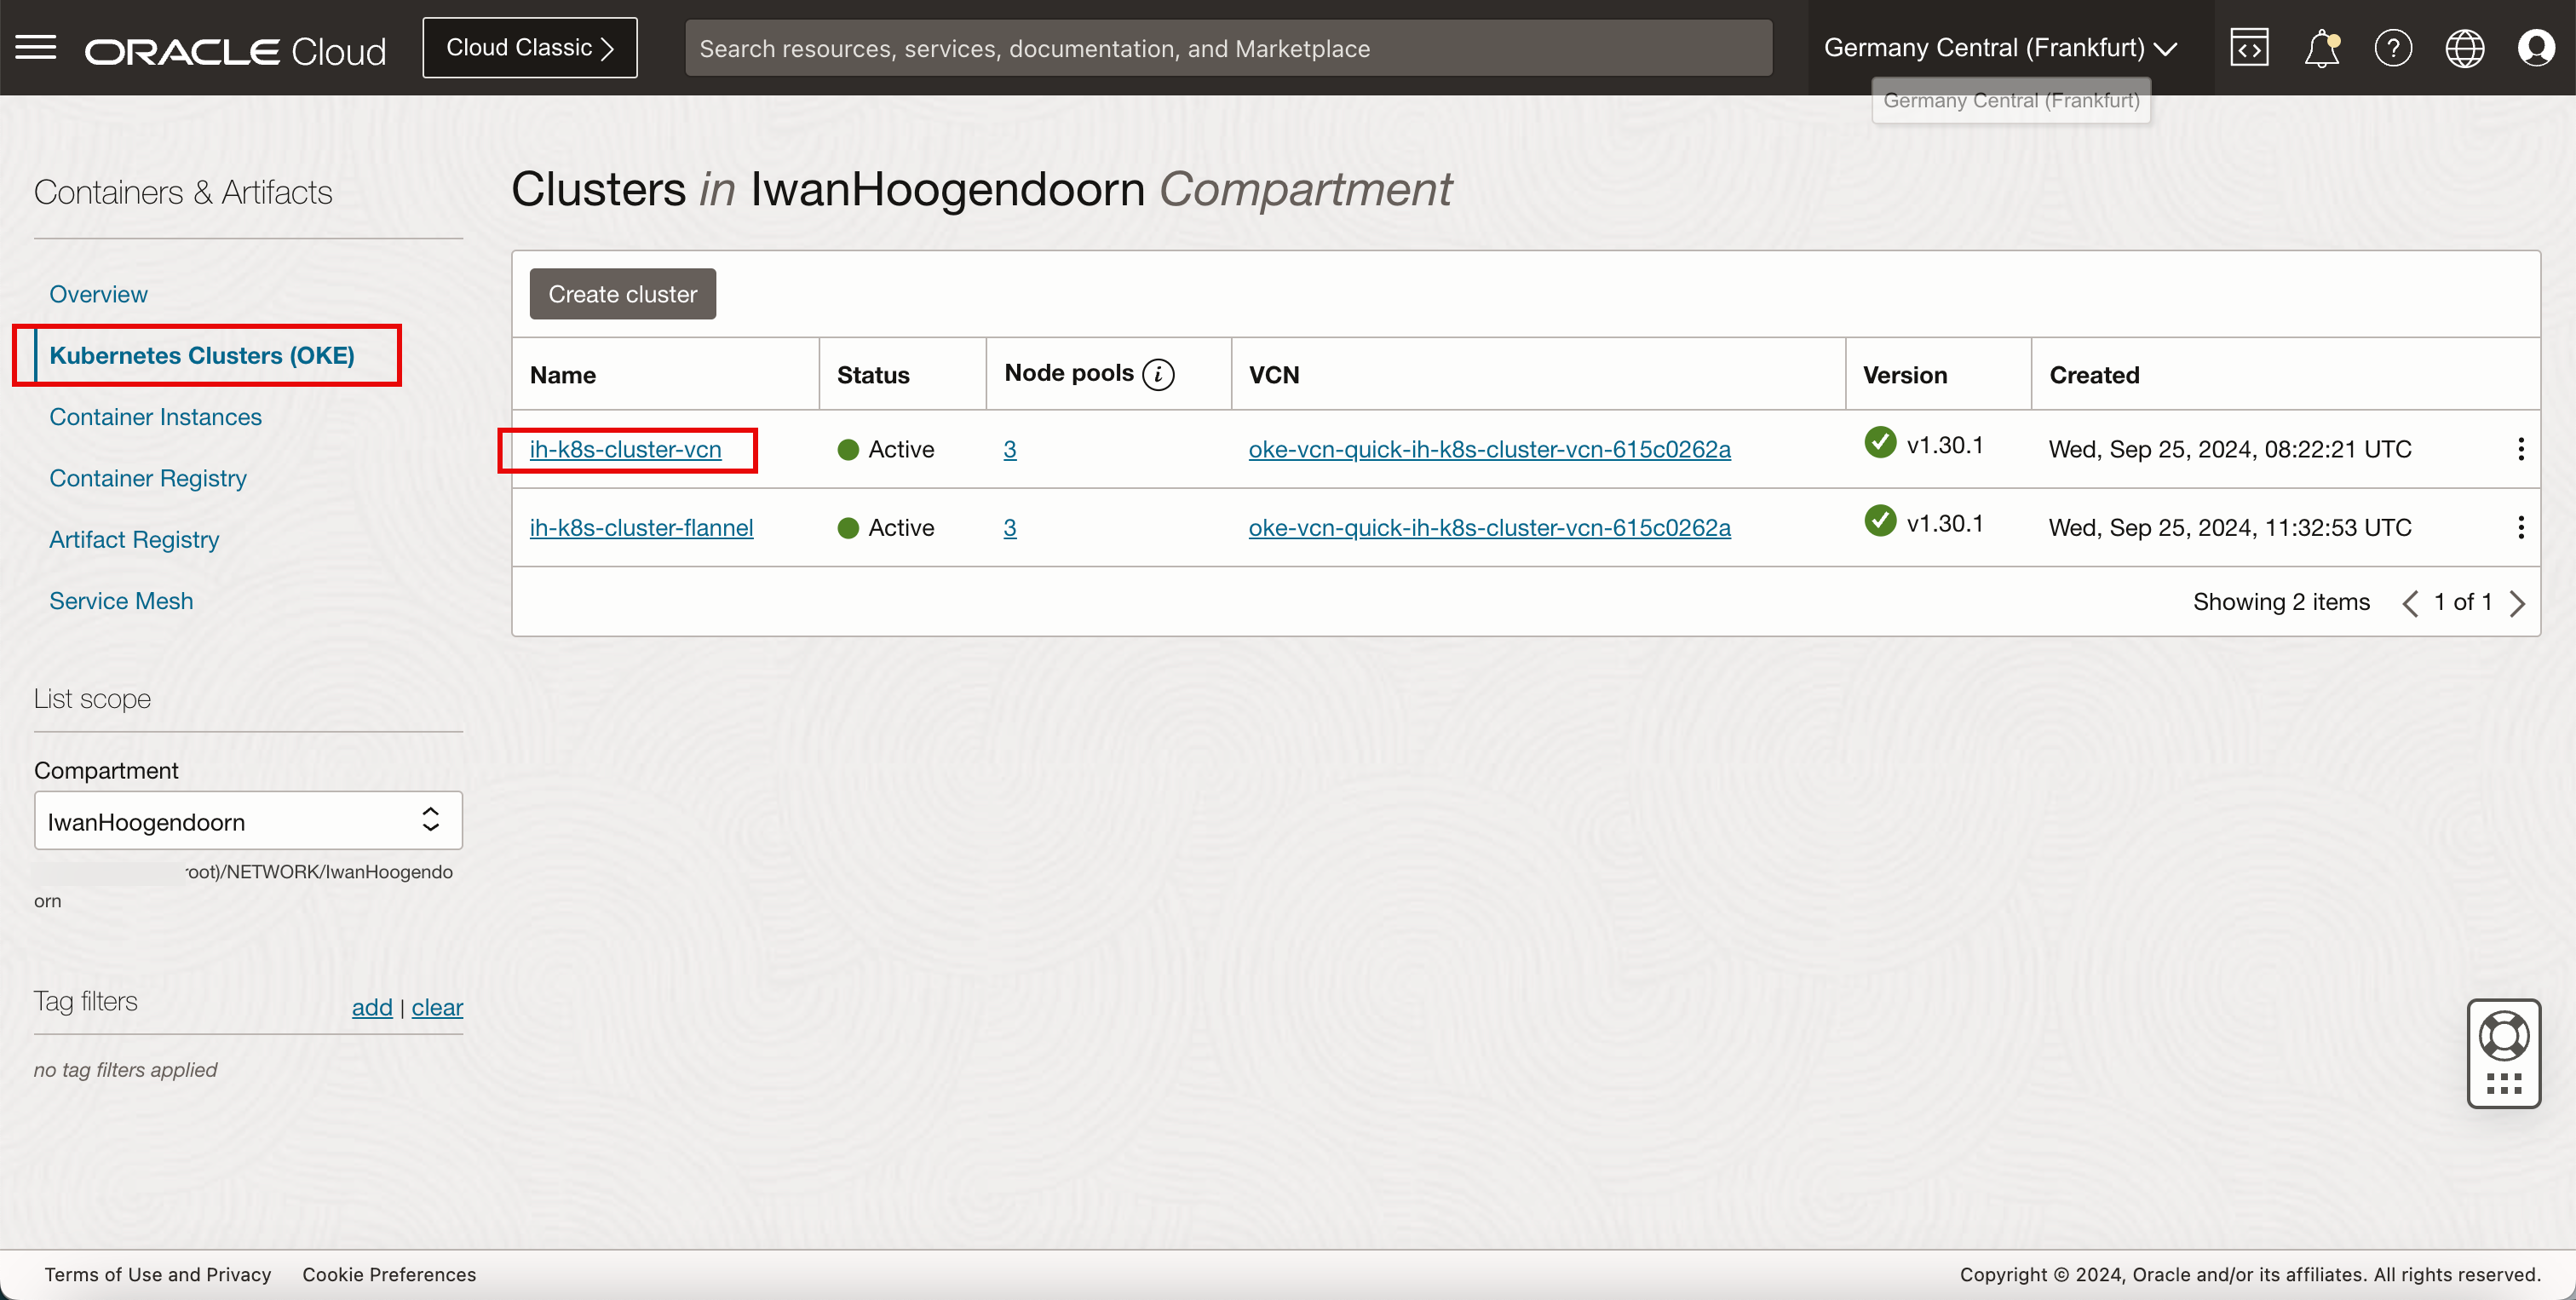Click the add tag filter link
2576x1300 pixels.
click(x=371, y=1007)
